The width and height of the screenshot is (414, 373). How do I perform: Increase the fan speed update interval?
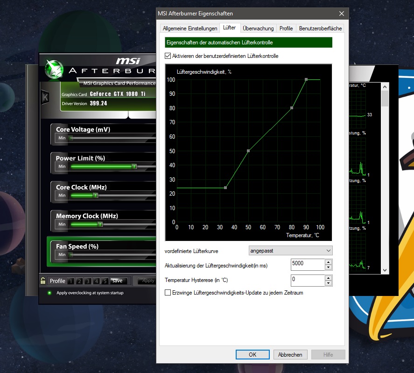pos(328,262)
